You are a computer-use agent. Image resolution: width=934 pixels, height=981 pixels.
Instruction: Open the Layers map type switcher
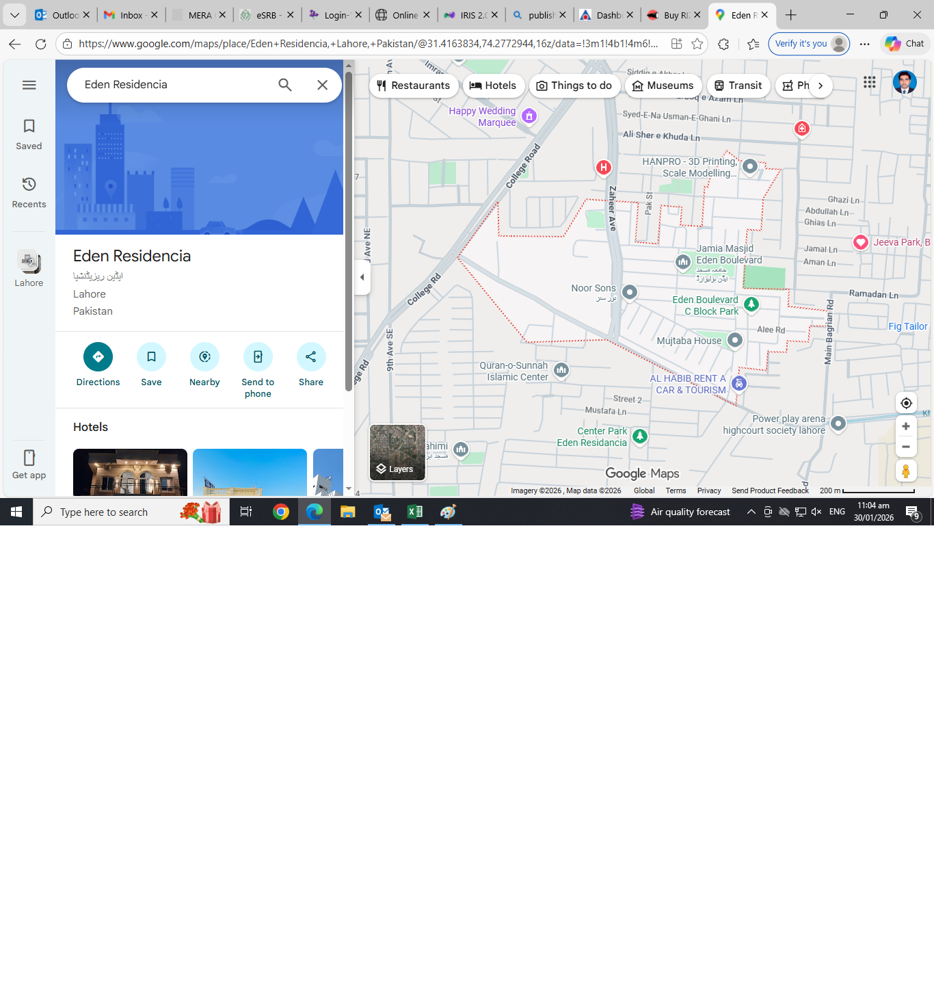coord(397,452)
